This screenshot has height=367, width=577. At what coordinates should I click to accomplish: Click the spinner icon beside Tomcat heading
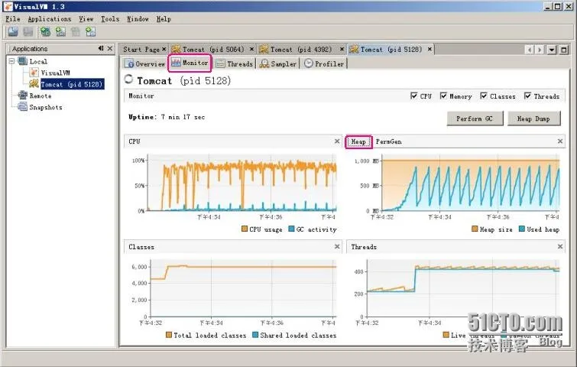tap(128, 79)
